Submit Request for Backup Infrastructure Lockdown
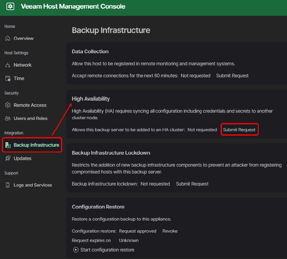Viewport: 287px width, 259px height. click(192, 184)
